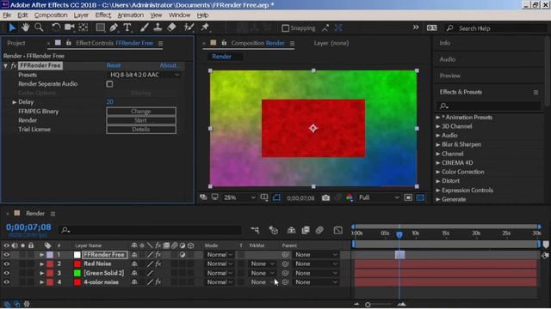551x309 pixels.
Task: Hide the FFRender Free layer
Action: tap(6, 255)
